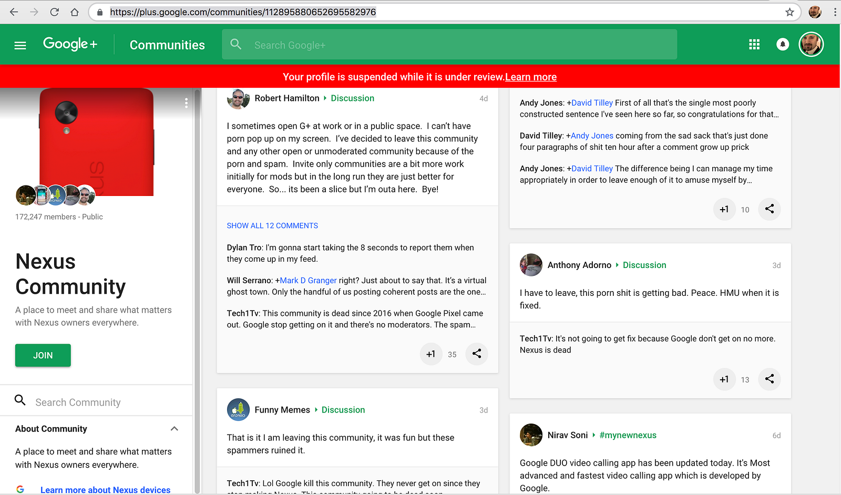Bookmark this page with the star
The height and width of the screenshot is (495, 841).
tap(789, 12)
